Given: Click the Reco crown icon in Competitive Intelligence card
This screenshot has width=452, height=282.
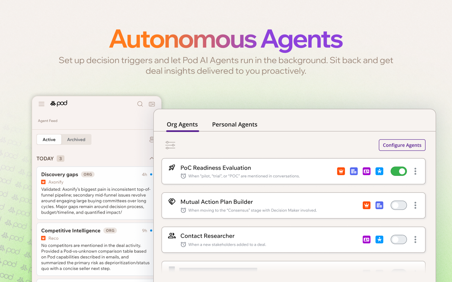Looking at the screenshot, I should (43, 238).
